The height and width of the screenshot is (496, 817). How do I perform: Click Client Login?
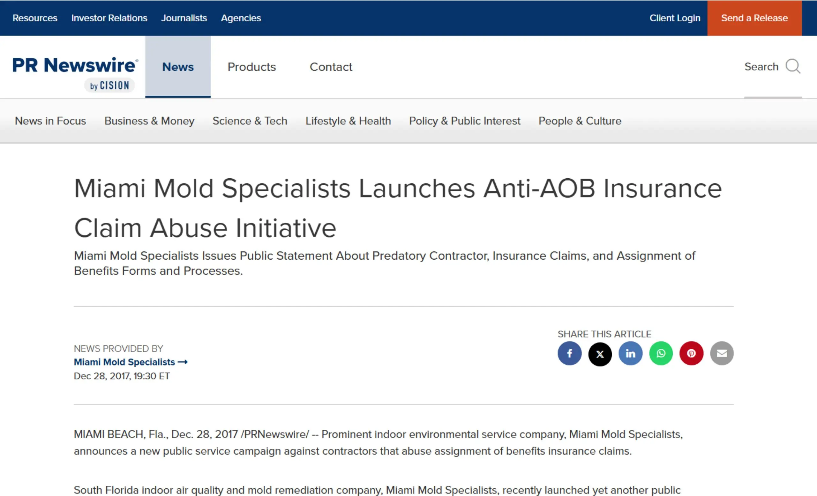[675, 18]
